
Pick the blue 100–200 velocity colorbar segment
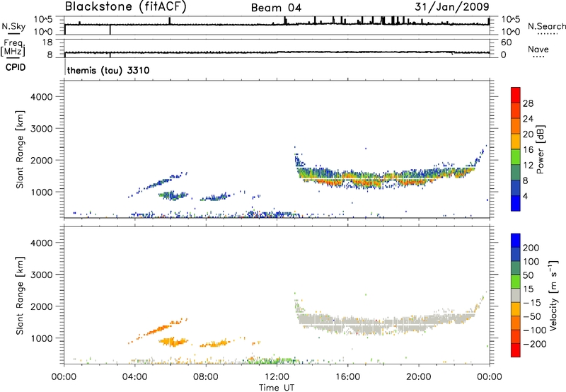516,254
